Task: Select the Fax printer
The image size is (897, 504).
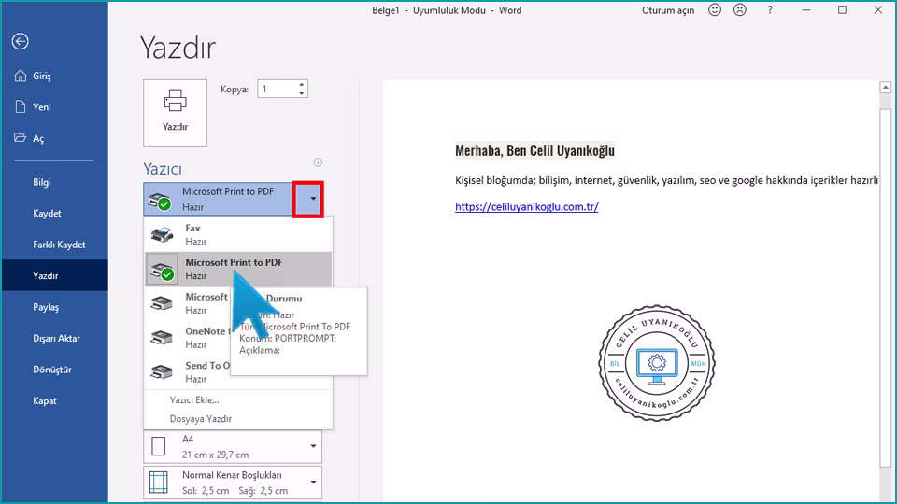Action: pyautogui.click(x=238, y=234)
